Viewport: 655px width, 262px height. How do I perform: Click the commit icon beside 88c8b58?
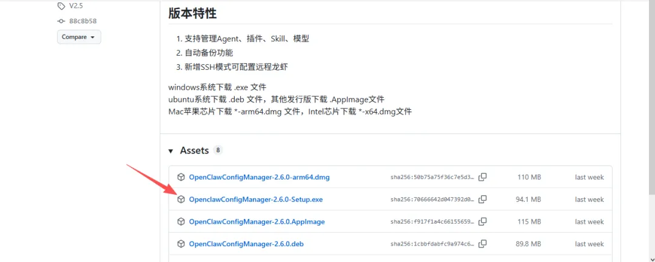[61, 21]
